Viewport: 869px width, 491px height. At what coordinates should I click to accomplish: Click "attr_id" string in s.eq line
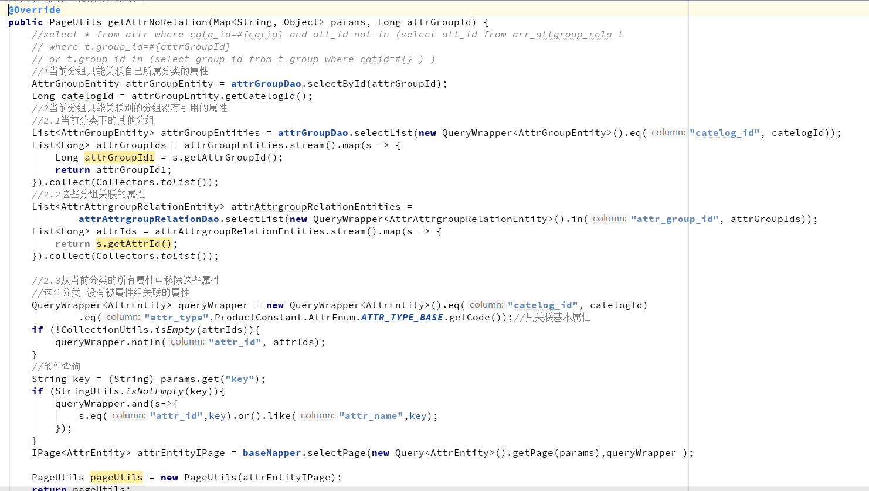(x=176, y=415)
